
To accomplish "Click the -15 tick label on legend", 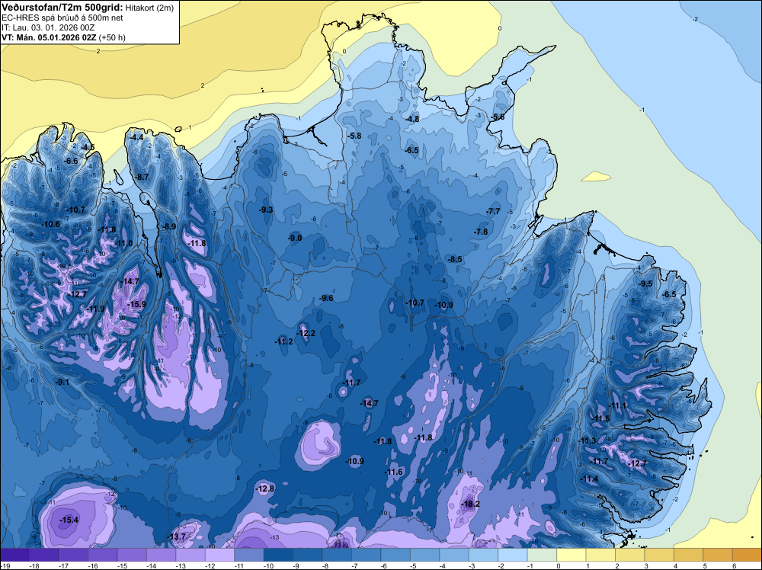I will (121, 565).
